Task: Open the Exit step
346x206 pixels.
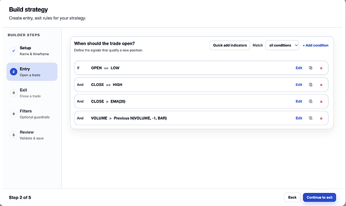Action: 32,93
